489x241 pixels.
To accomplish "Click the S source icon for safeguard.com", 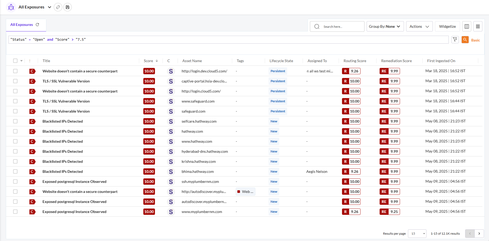I will tap(171, 112).
